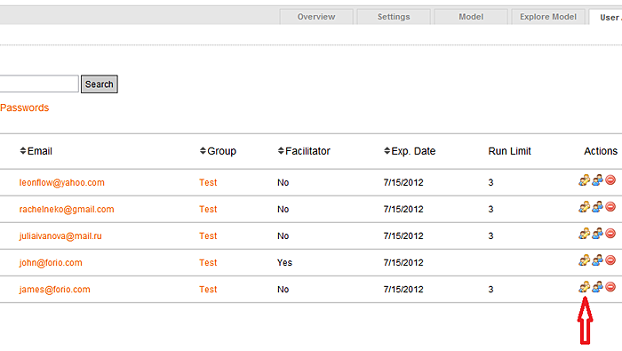This screenshot has width=622, height=351.
Task: Edit user rachelneko@gmail.com with pencil icon
Action: pyautogui.click(x=584, y=207)
